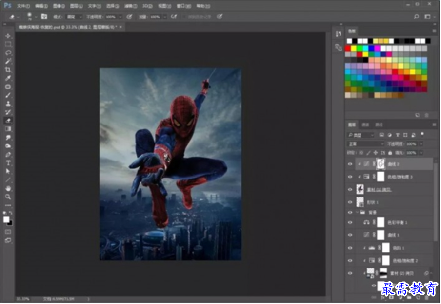Open the layer blend mode 正常 dropdown
This screenshot has height=304, width=441.
click(x=365, y=144)
